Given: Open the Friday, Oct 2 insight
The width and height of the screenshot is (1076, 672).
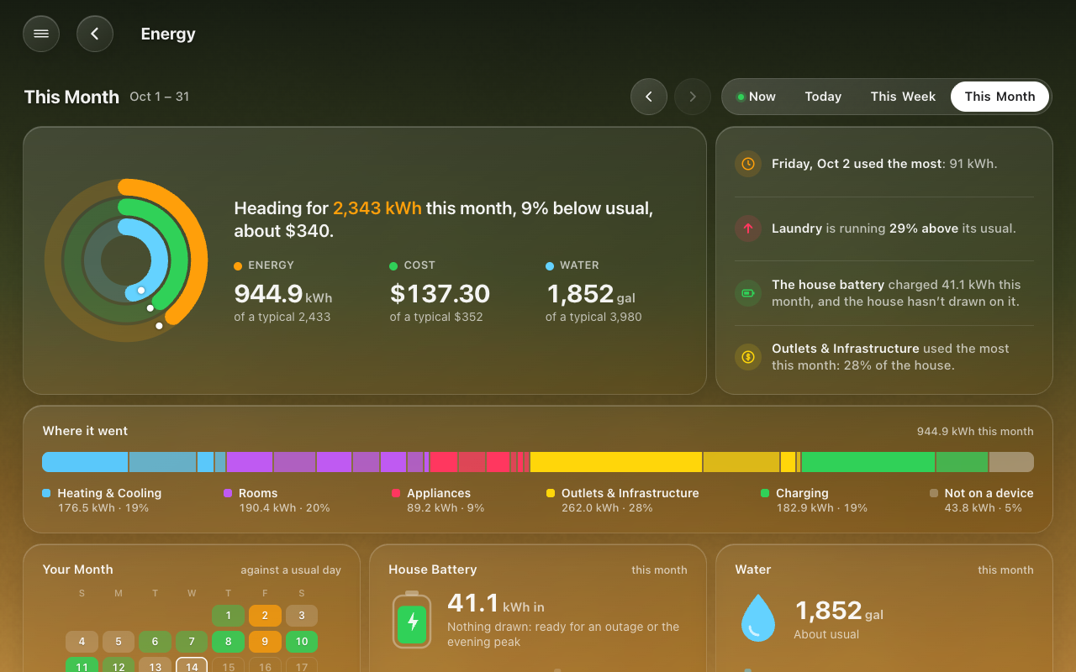Looking at the screenshot, I should [884, 164].
